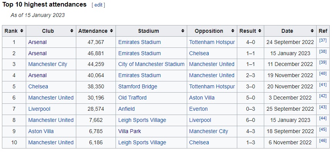Open the Anfield link
Viewport: 332px width, 152px height.
[x=126, y=109]
